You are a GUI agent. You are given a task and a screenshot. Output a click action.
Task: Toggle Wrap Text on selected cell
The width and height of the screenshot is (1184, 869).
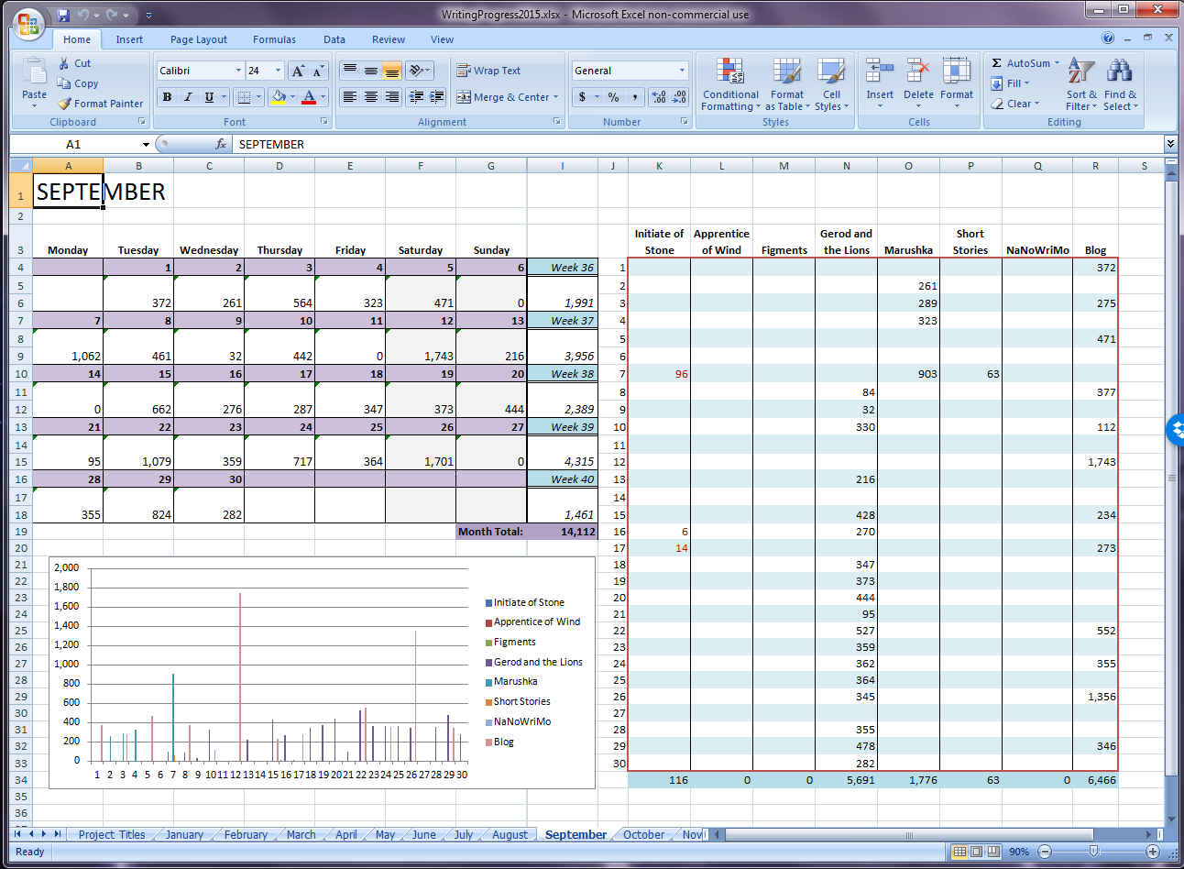click(488, 71)
